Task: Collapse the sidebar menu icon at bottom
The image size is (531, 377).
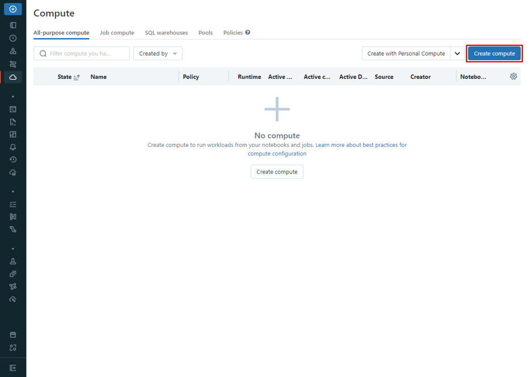Action: tap(13, 368)
